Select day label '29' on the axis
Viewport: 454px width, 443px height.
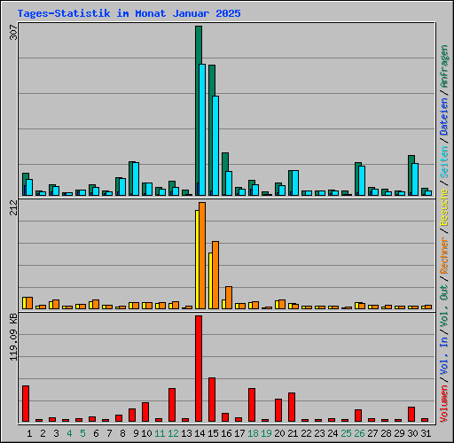click(x=399, y=433)
